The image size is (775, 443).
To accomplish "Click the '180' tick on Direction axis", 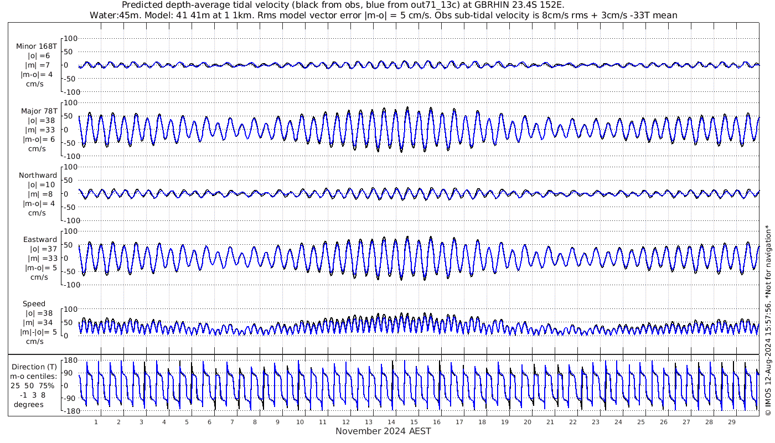I will pyautogui.click(x=71, y=360).
